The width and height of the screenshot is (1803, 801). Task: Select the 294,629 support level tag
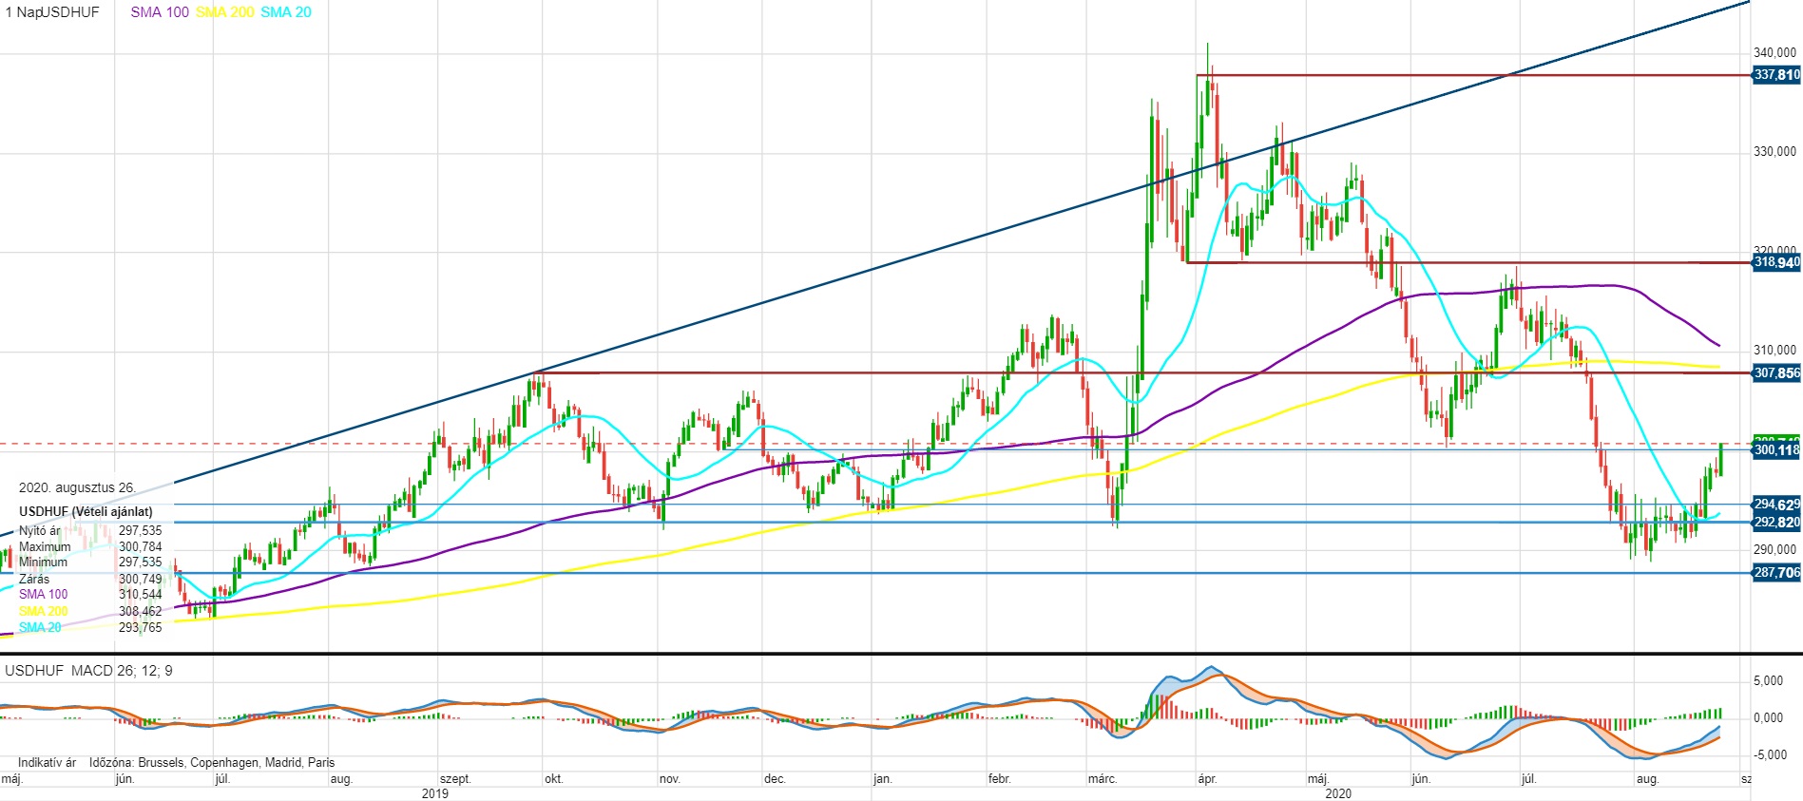point(1776,505)
